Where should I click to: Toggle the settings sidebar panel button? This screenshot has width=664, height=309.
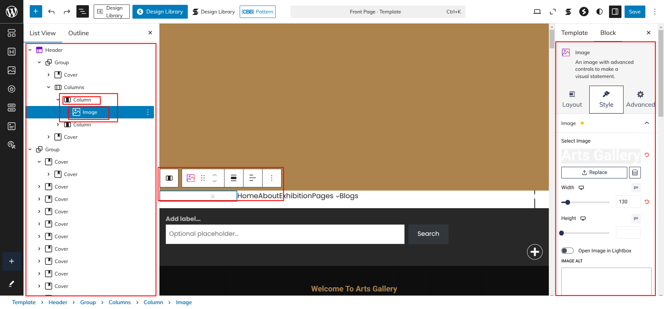pyautogui.click(x=615, y=12)
